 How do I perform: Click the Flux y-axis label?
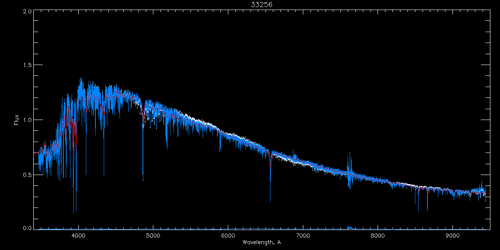(x=17, y=120)
